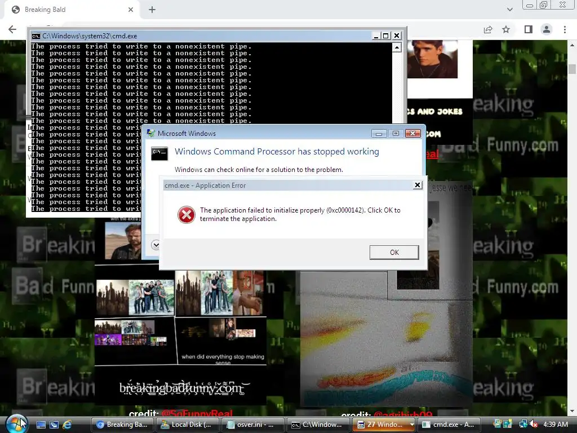
Task: Close the Breaking Bald tab
Action: point(131,10)
